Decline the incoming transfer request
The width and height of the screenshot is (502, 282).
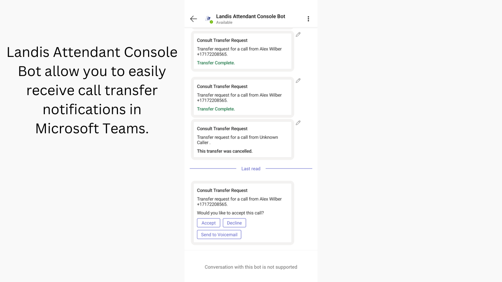click(x=234, y=223)
